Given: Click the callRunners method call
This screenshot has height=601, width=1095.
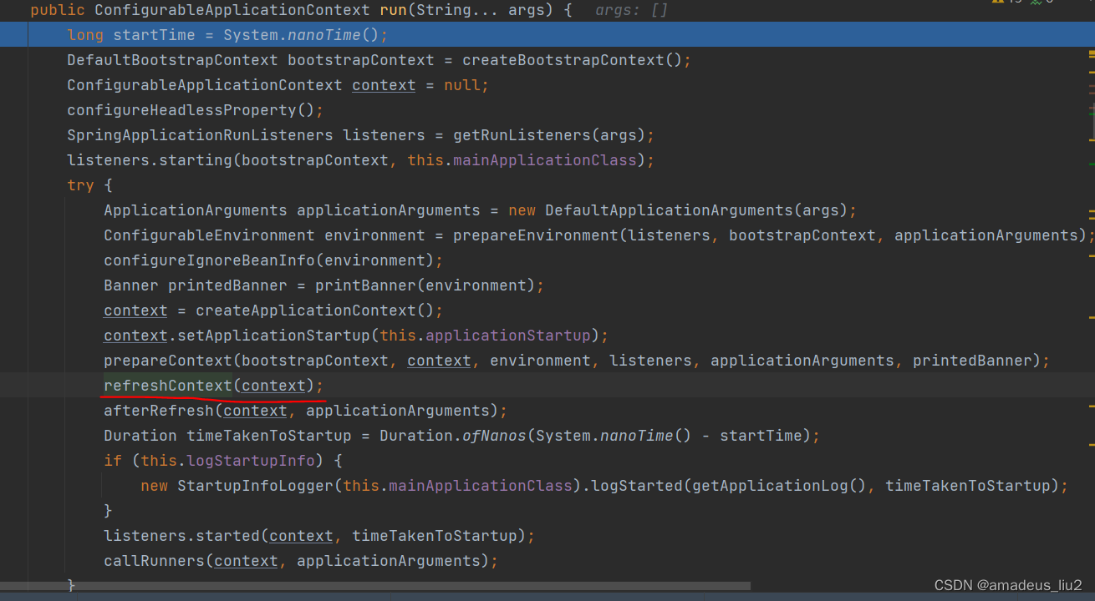Looking at the screenshot, I should (154, 561).
